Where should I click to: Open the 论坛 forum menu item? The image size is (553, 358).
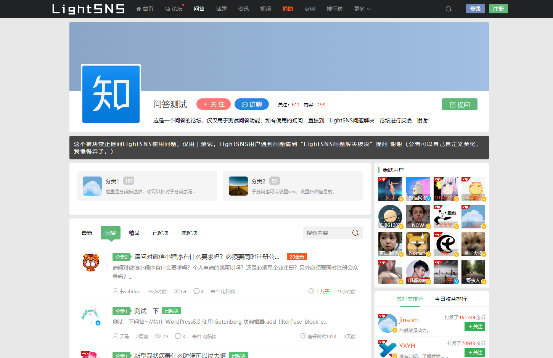click(174, 9)
